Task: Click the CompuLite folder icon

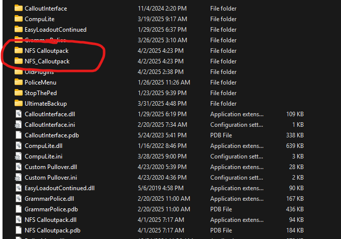Action: [19, 19]
